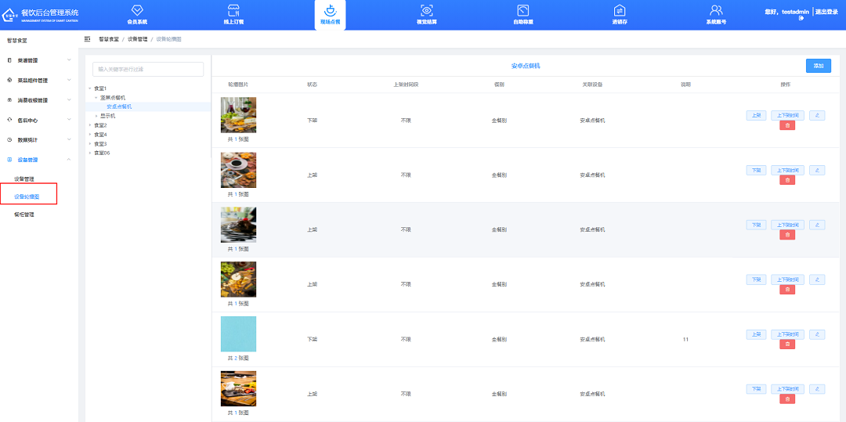This screenshot has width=846, height=422.
Task: Open the 进销存 inventory icon
Action: tap(619, 10)
